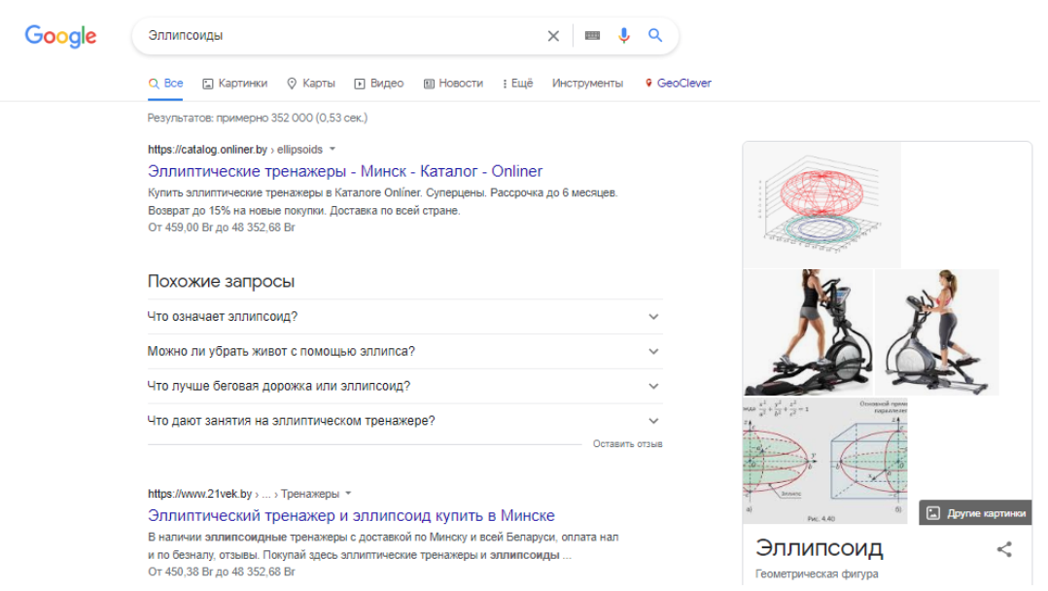Expand Что дают занятия question
Screen dimensions: 1048x591
[x=405, y=421]
